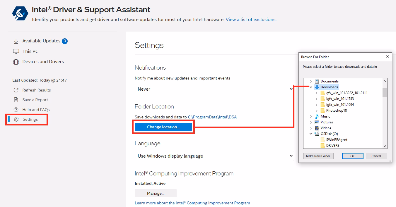Click the Available Updates download icon
This screenshot has width=396, height=207.
pyautogui.click(x=16, y=41)
